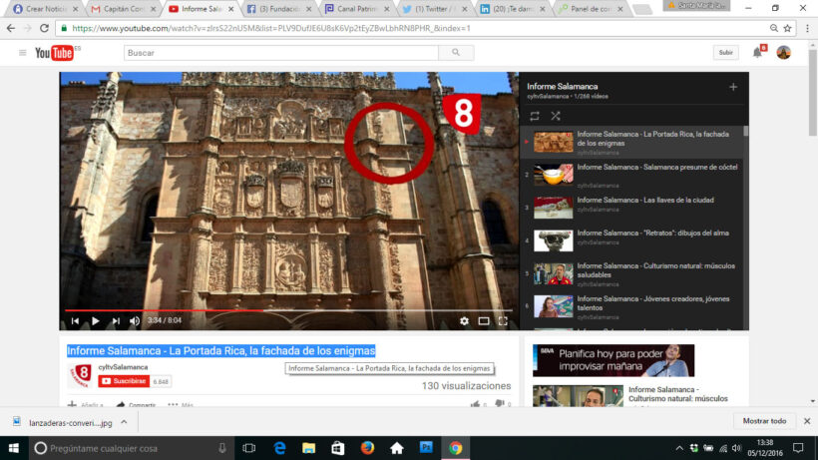
Task: Save playlist with the plus icon
Action: (733, 87)
